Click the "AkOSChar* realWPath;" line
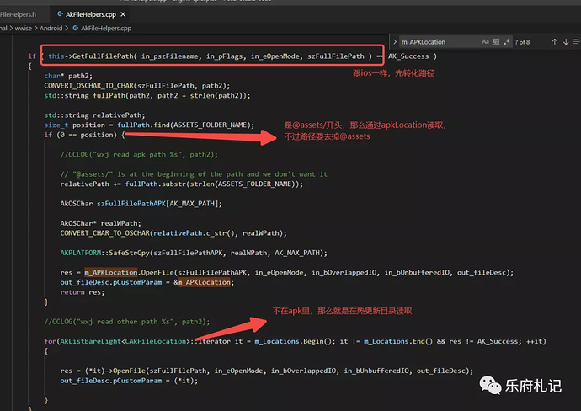581x411 pixels. (100, 223)
